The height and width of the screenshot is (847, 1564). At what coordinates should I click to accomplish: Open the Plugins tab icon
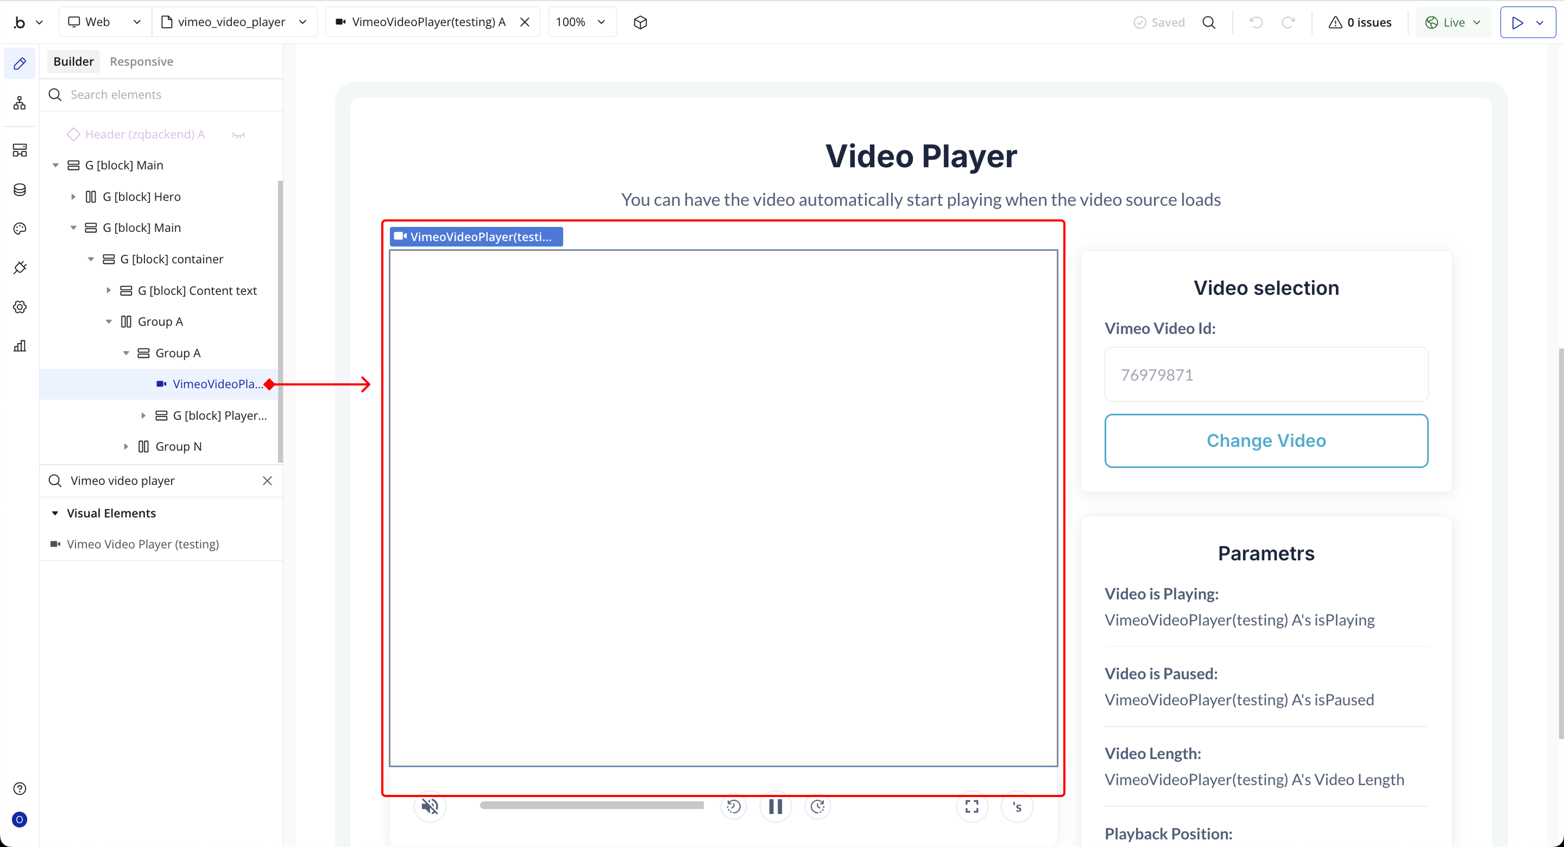[20, 268]
